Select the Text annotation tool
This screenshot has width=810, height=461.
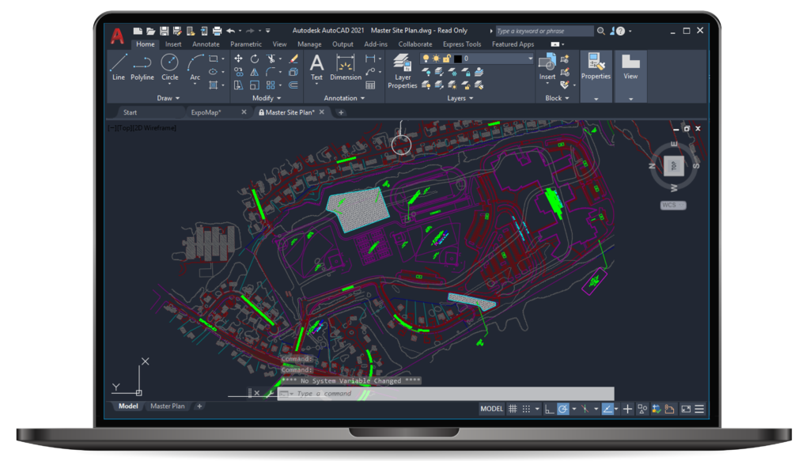[x=316, y=66]
